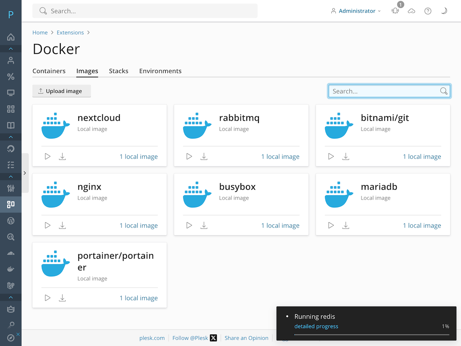
Task: Run the nextcloud image via its play icon
Action: point(47,156)
